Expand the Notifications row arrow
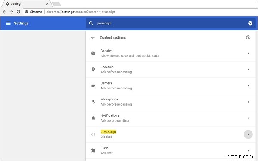 click(248, 118)
